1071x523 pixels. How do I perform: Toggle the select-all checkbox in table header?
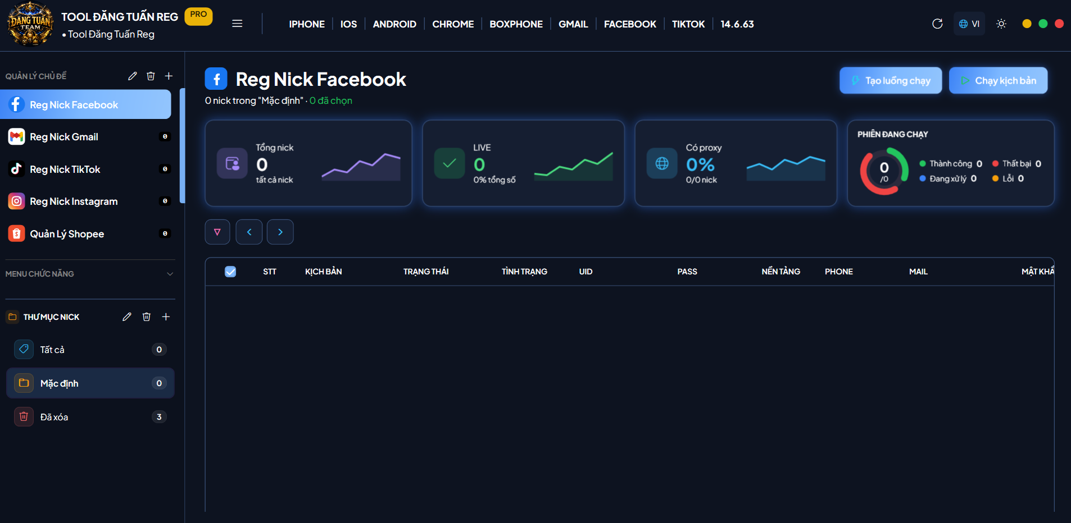coord(230,272)
